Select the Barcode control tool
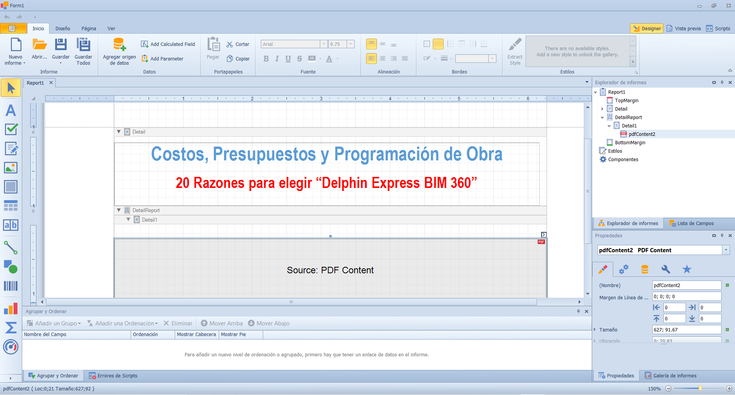Screen dimensions: 735x395 pos(11,286)
